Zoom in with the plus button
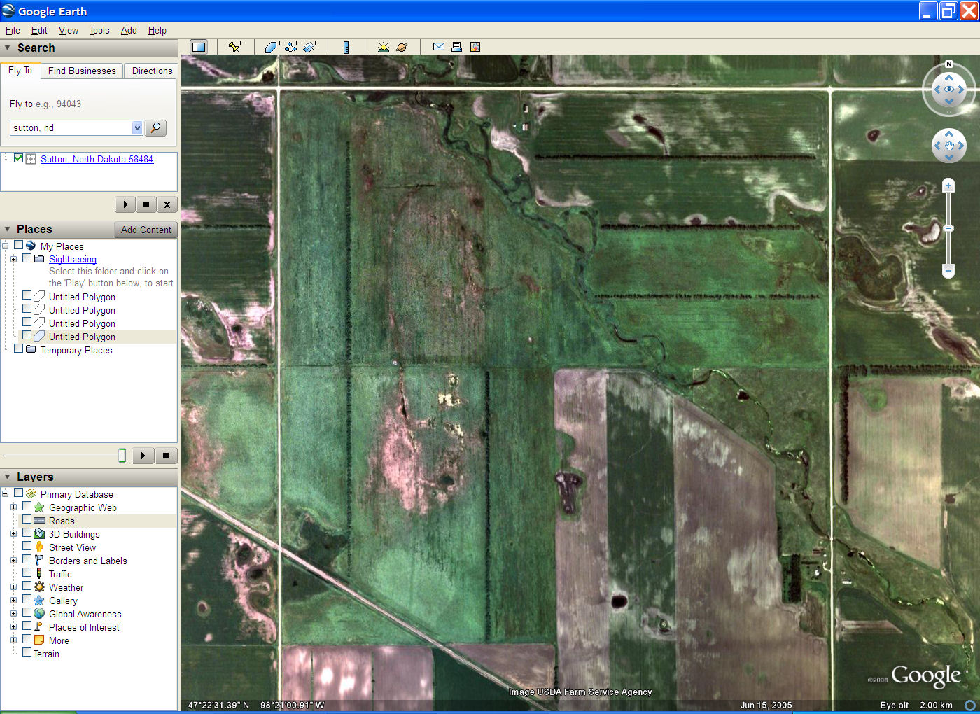 click(948, 185)
